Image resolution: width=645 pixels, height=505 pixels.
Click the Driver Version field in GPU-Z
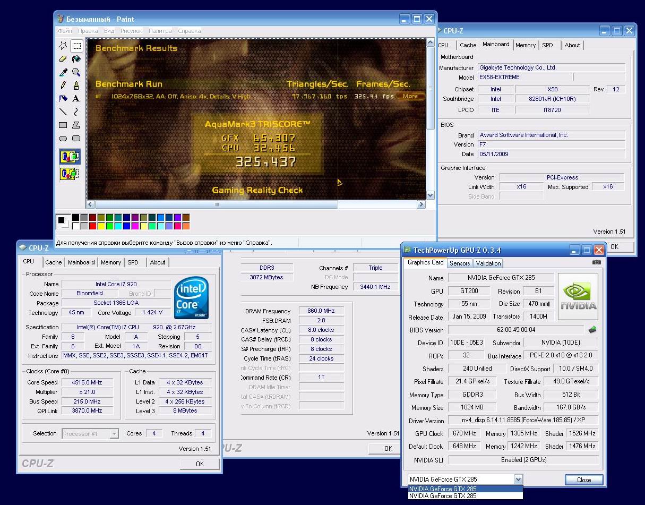coord(523,420)
